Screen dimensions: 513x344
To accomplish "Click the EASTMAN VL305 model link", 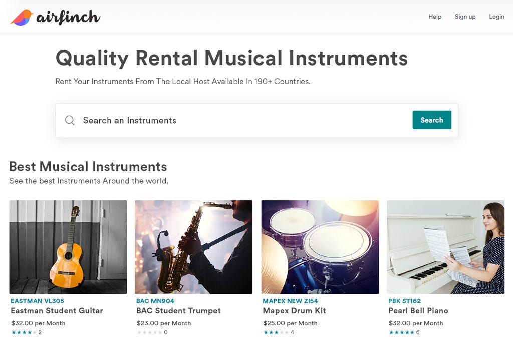I will [x=37, y=301].
